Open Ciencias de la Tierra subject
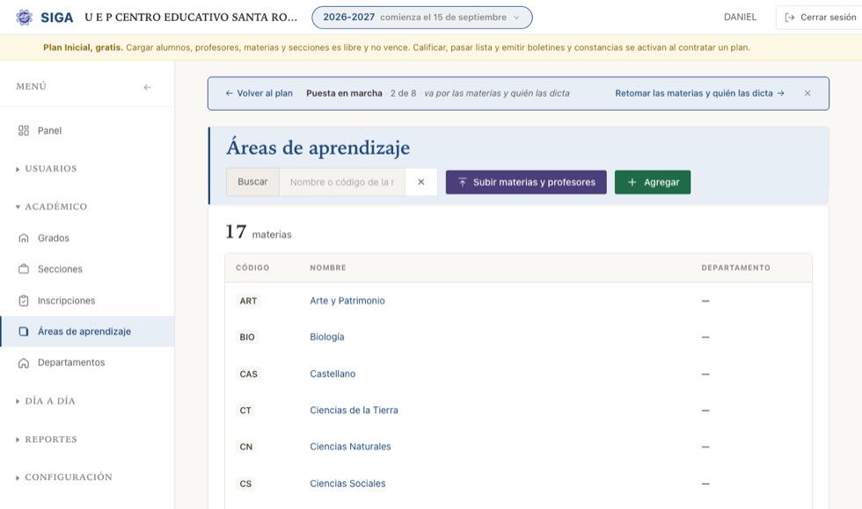862x509 pixels. (x=354, y=410)
